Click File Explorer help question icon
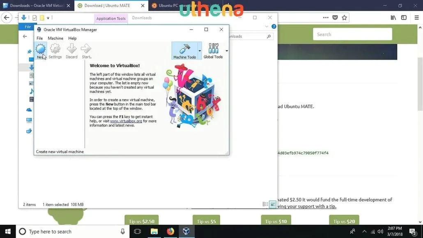 pyautogui.click(x=274, y=26)
